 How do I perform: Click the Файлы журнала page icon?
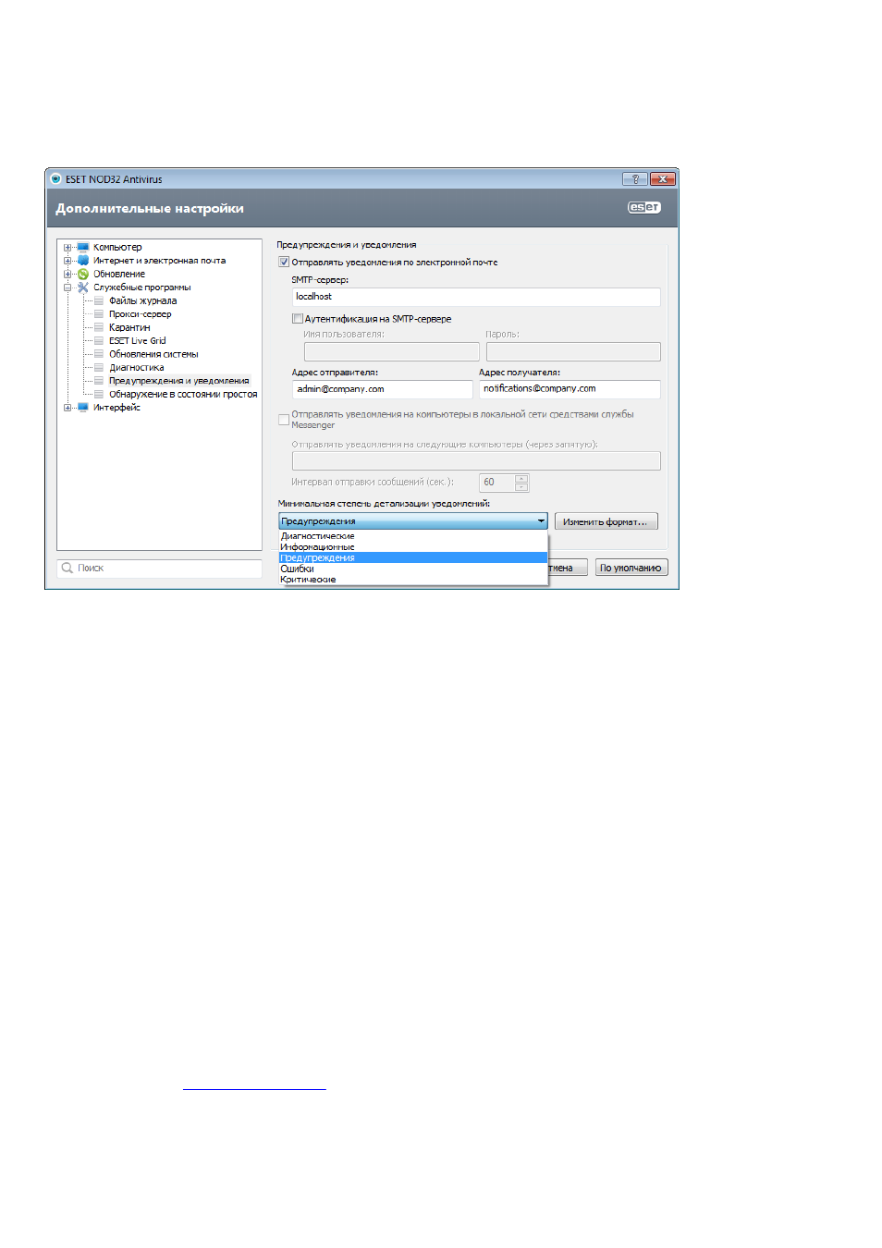(x=99, y=301)
